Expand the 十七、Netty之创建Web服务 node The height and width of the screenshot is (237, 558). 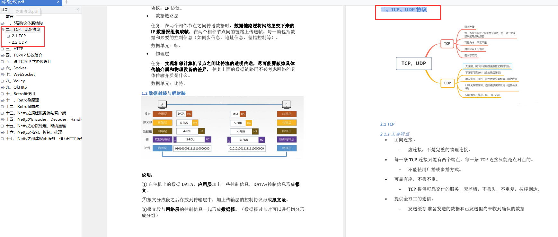(x=2, y=139)
